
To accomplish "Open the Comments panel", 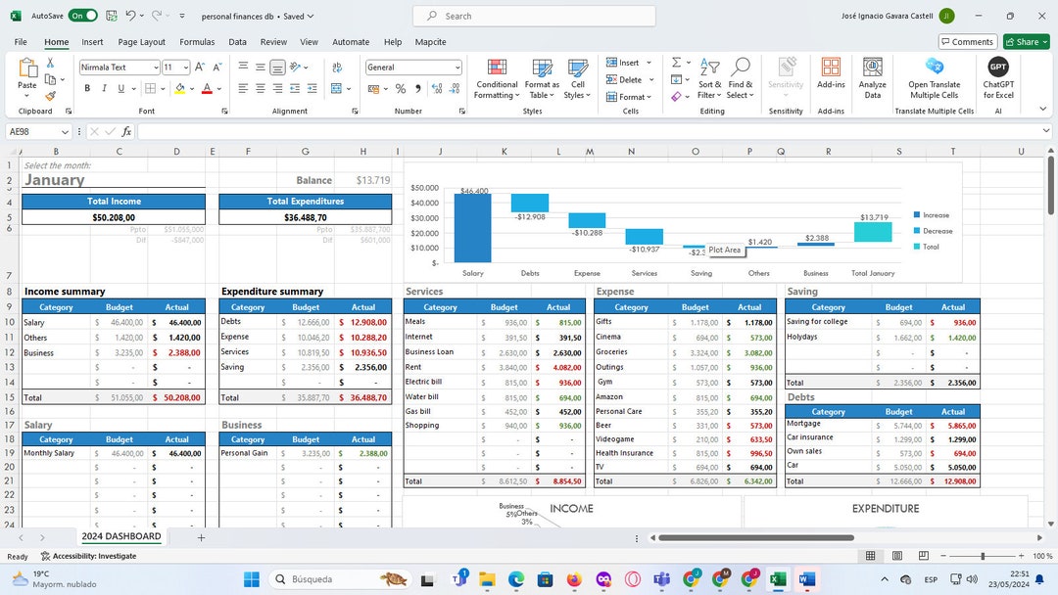I will (x=966, y=42).
